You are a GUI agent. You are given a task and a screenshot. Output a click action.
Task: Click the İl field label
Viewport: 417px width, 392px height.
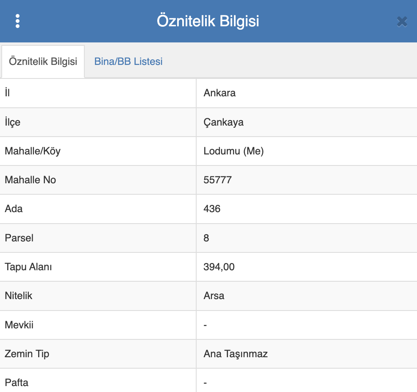pyautogui.click(x=7, y=93)
